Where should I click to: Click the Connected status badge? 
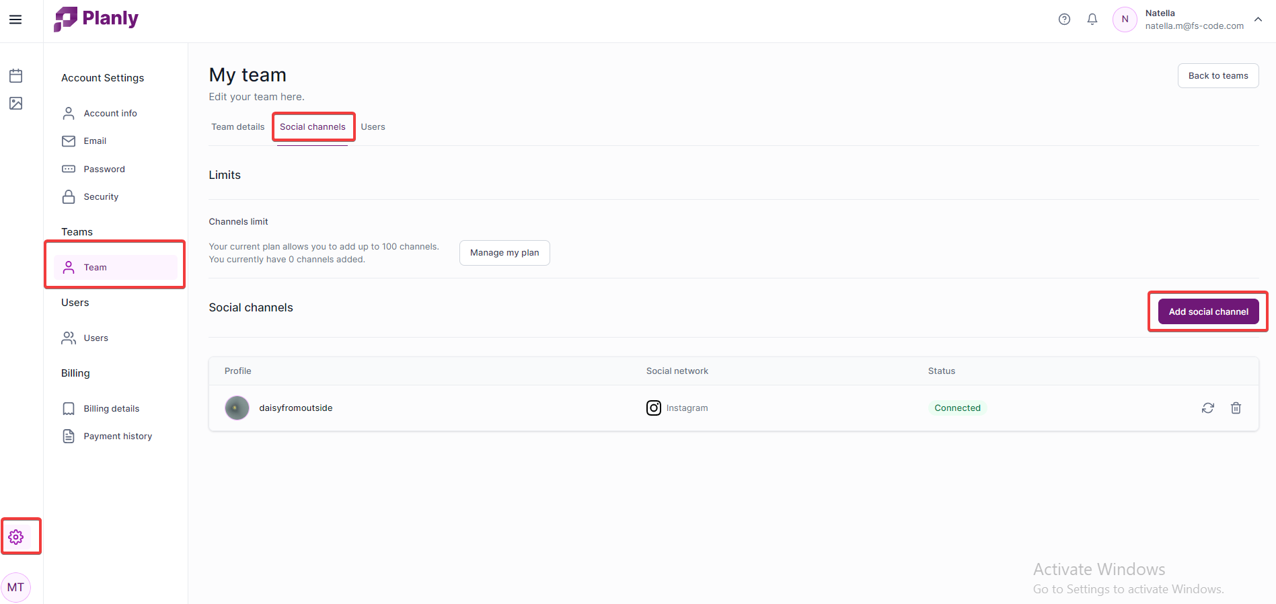[957, 408]
